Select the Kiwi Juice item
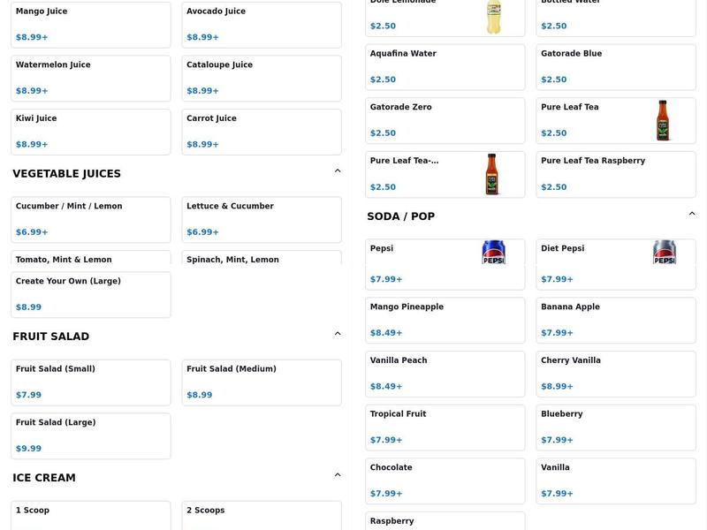The width and height of the screenshot is (707, 530). (90, 130)
